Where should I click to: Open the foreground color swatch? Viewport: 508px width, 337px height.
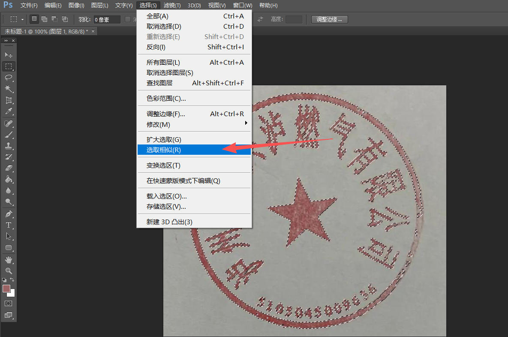[6, 289]
